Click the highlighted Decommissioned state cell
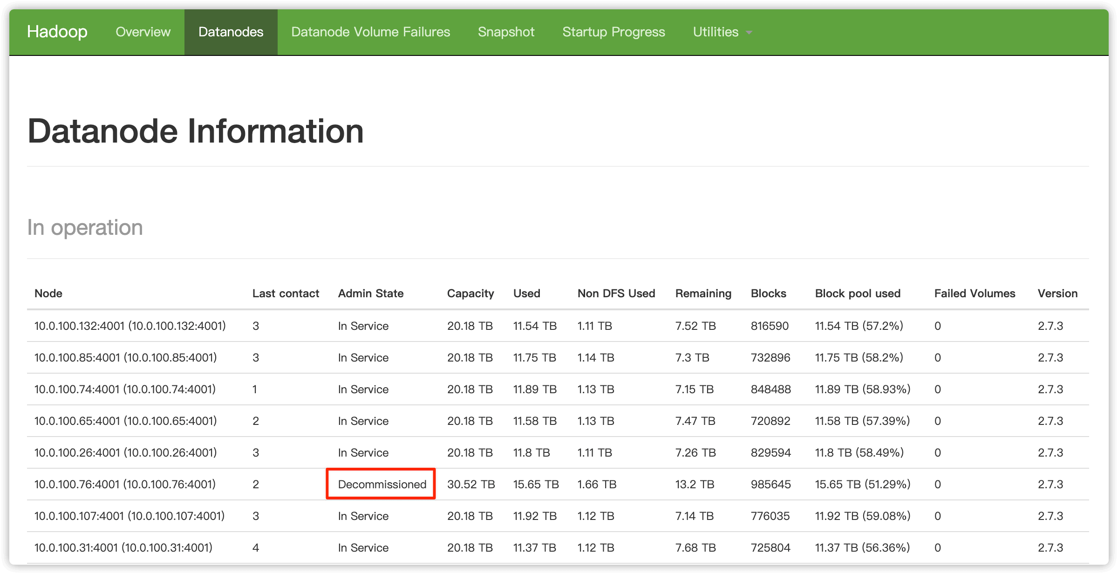This screenshot has width=1118, height=574. tap(382, 484)
